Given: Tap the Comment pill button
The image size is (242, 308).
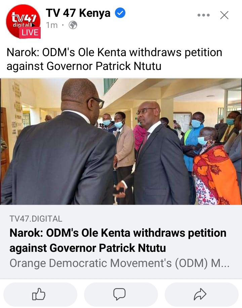Looking at the screenshot, I should point(121,294).
